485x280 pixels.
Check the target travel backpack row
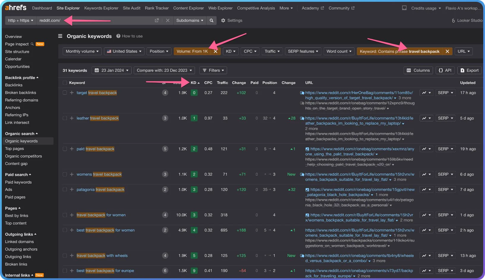tap(65, 93)
